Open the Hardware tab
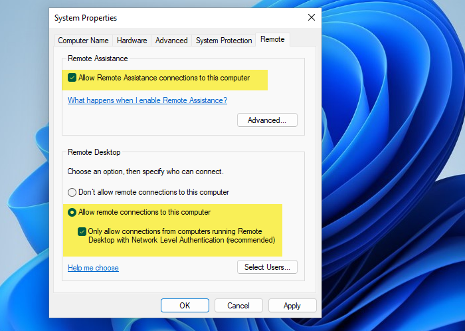The width and height of the screenshot is (465, 331). click(131, 41)
